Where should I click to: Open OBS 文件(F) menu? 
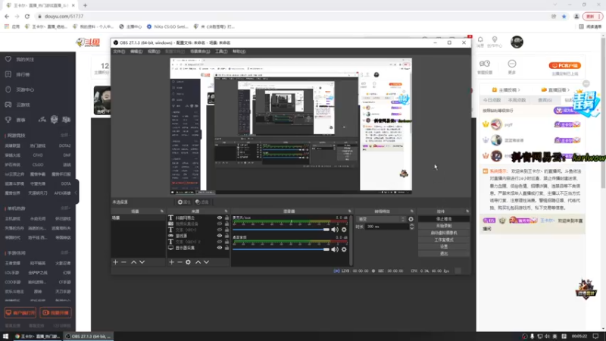(x=119, y=52)
